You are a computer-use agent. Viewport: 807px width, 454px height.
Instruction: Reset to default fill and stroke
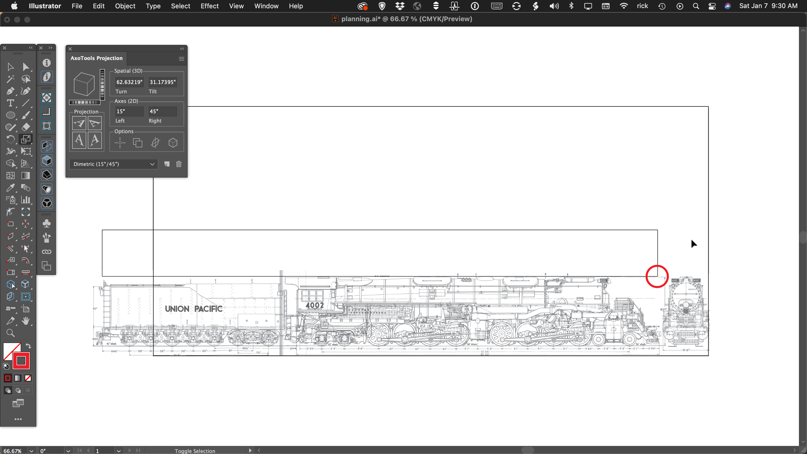[x=6, y=366]
